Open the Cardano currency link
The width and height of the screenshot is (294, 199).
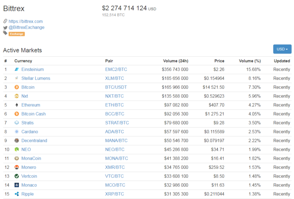point(30,132)
